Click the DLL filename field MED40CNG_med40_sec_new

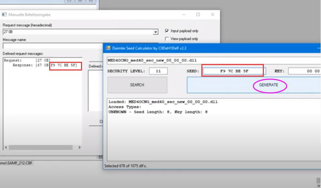(213, 60)
